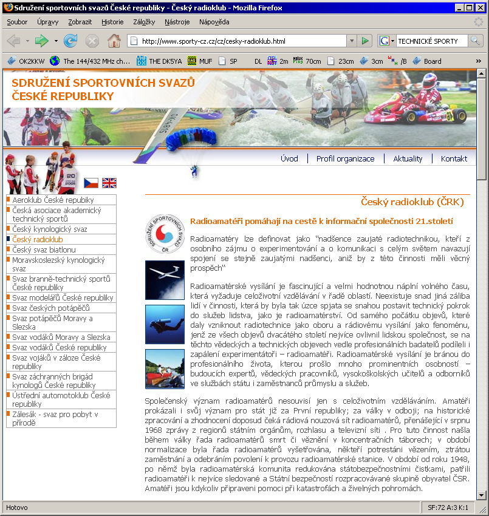Click the green Go arrow next to address bar
Viewport: 489px width, 516px height.
point(365,41)
